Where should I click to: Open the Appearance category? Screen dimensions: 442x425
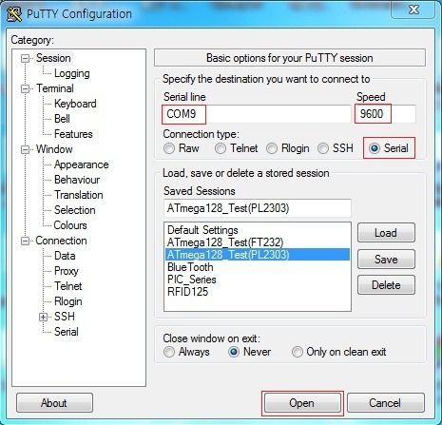pos(82,164)
